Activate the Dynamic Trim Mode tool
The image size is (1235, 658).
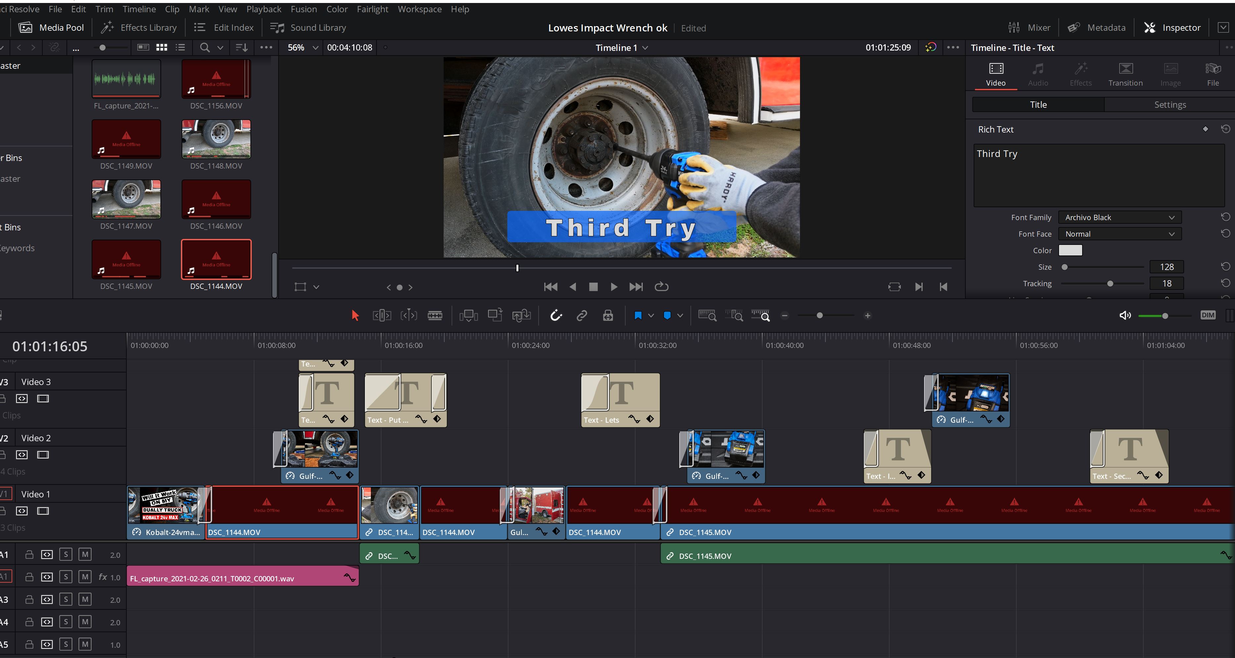coord(409,316)
